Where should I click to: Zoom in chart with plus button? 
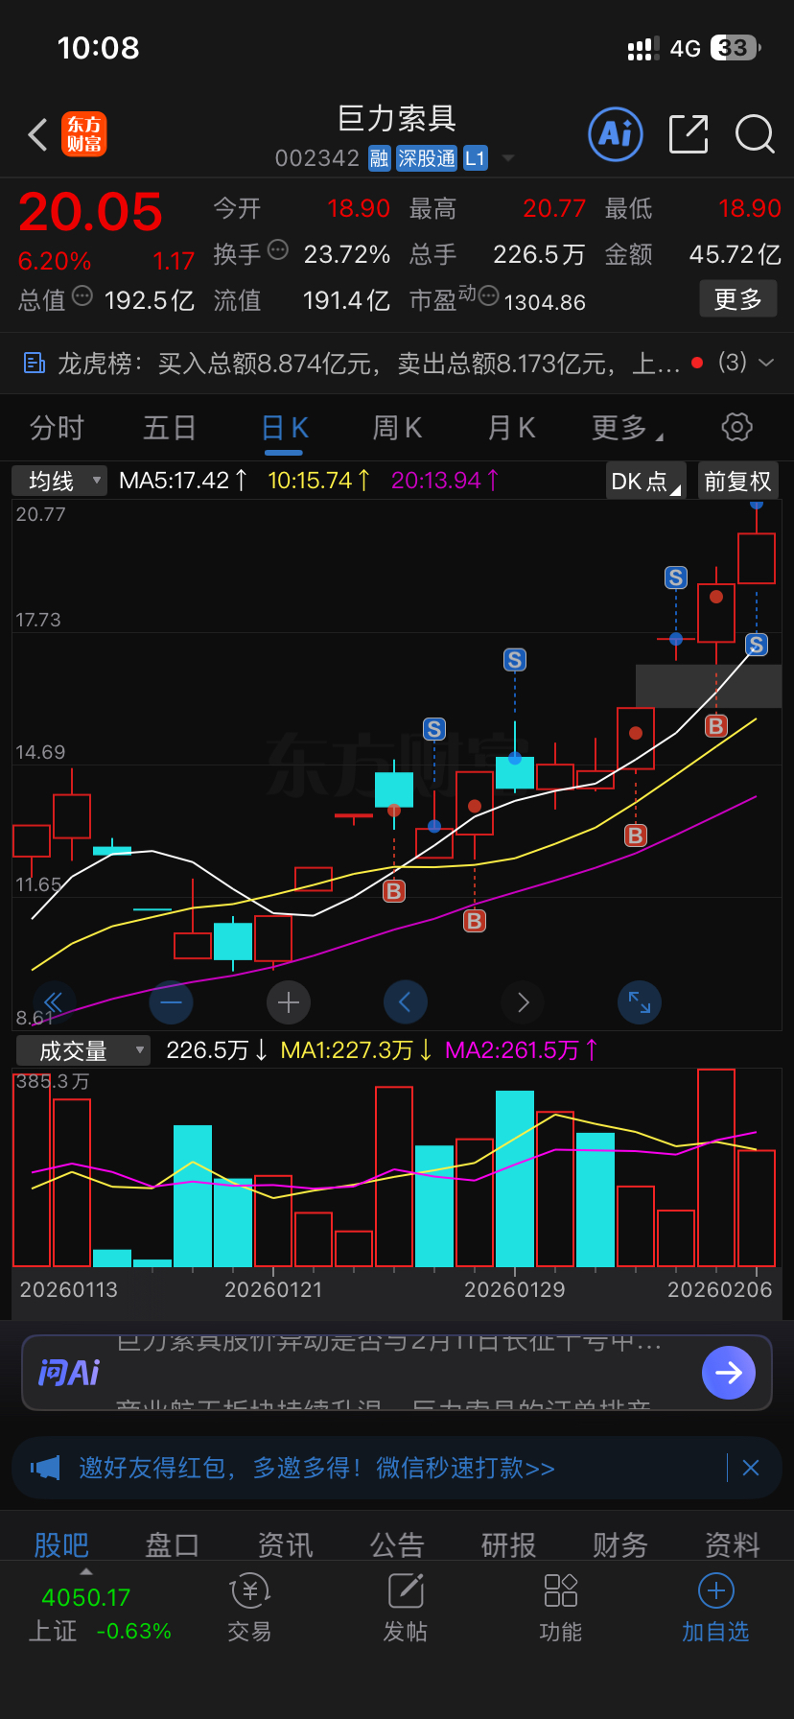pos(288,1002)
